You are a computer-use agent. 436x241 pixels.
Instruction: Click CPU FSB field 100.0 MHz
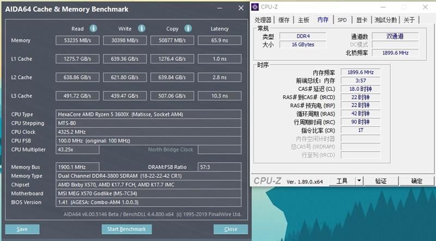coord(148,141)
